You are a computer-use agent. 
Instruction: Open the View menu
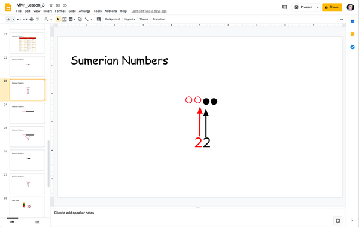(36, 11)
